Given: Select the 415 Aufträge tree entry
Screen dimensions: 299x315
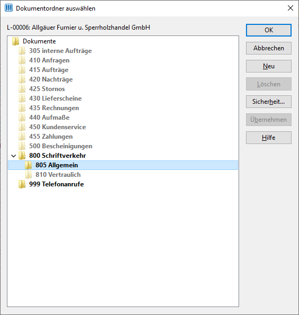Looking at the screenshot, I should [x=49, y=70].
